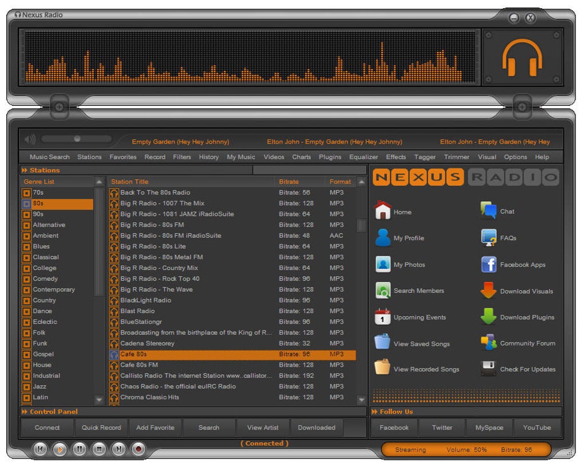Open the Facebook Apps icon
The height and width of the screenshot is (469, 584).
(x=488, y=264)
